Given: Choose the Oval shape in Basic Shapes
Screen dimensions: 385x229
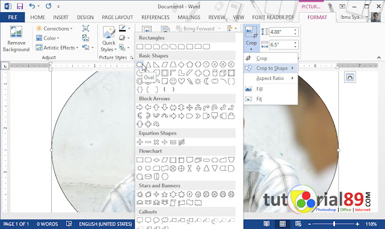Looking at the screenshot, I should tap(140, 64).
